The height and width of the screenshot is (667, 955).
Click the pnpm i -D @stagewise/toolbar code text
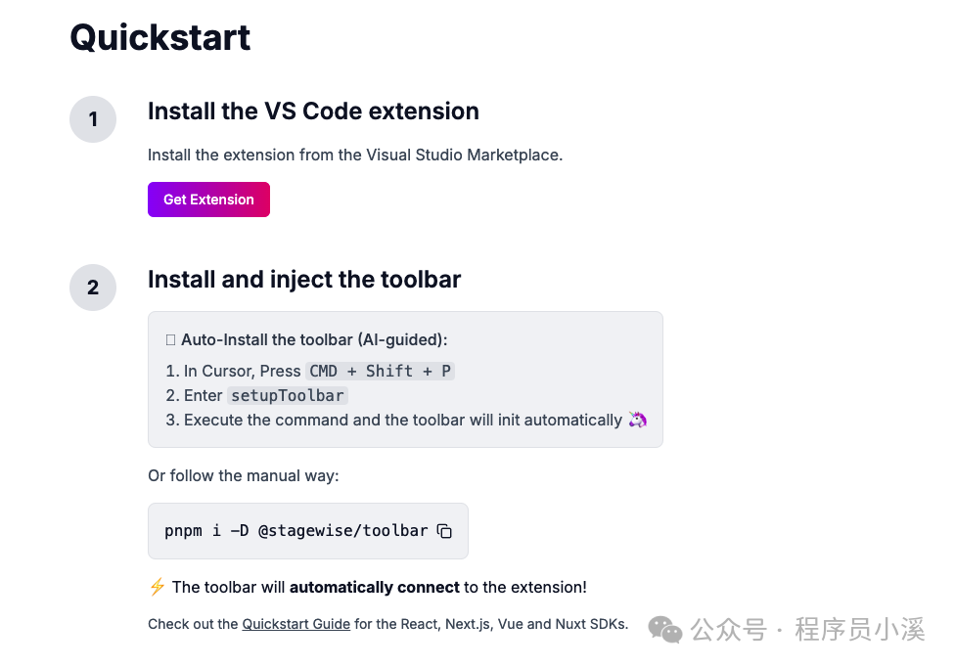click(x=296, y=531)
